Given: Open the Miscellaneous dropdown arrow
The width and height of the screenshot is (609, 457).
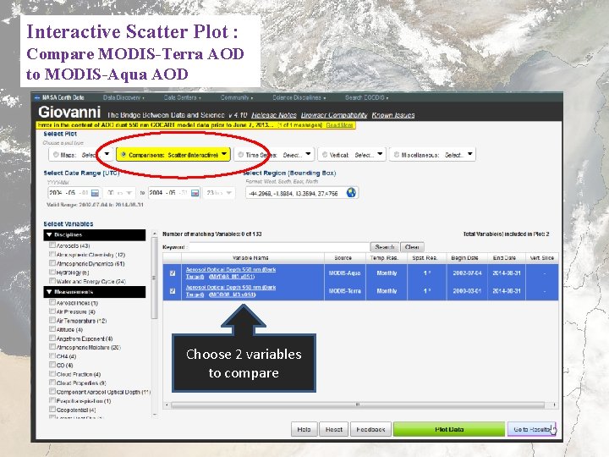Looking at the screenshot, I should tap(470, 154).
